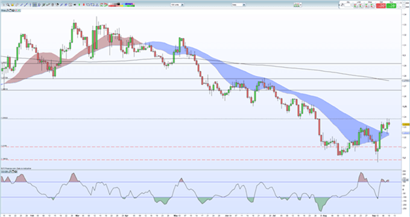Open the multicolor palette at toolbar end
This screenshot has width=410, height=217.
122,5
